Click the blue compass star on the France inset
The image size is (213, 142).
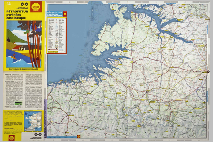[x=26, y=114]
